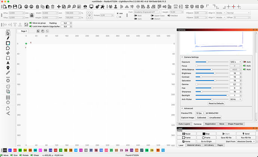Switch to the Cuts / Layers tab
Viewport: 258px width, 157px height.
click(184, 124)
